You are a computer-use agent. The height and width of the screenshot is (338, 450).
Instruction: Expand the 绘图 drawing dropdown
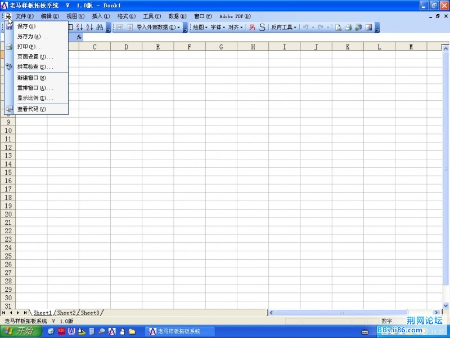pos(200,27)
